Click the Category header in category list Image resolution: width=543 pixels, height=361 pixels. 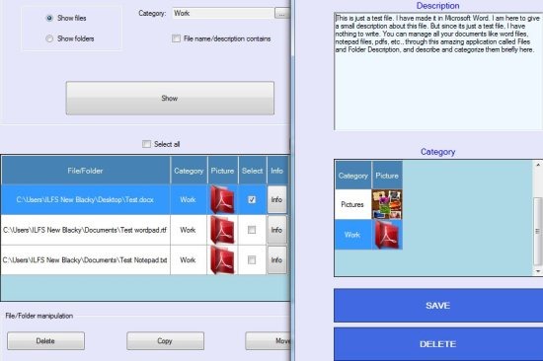[353, 176]
